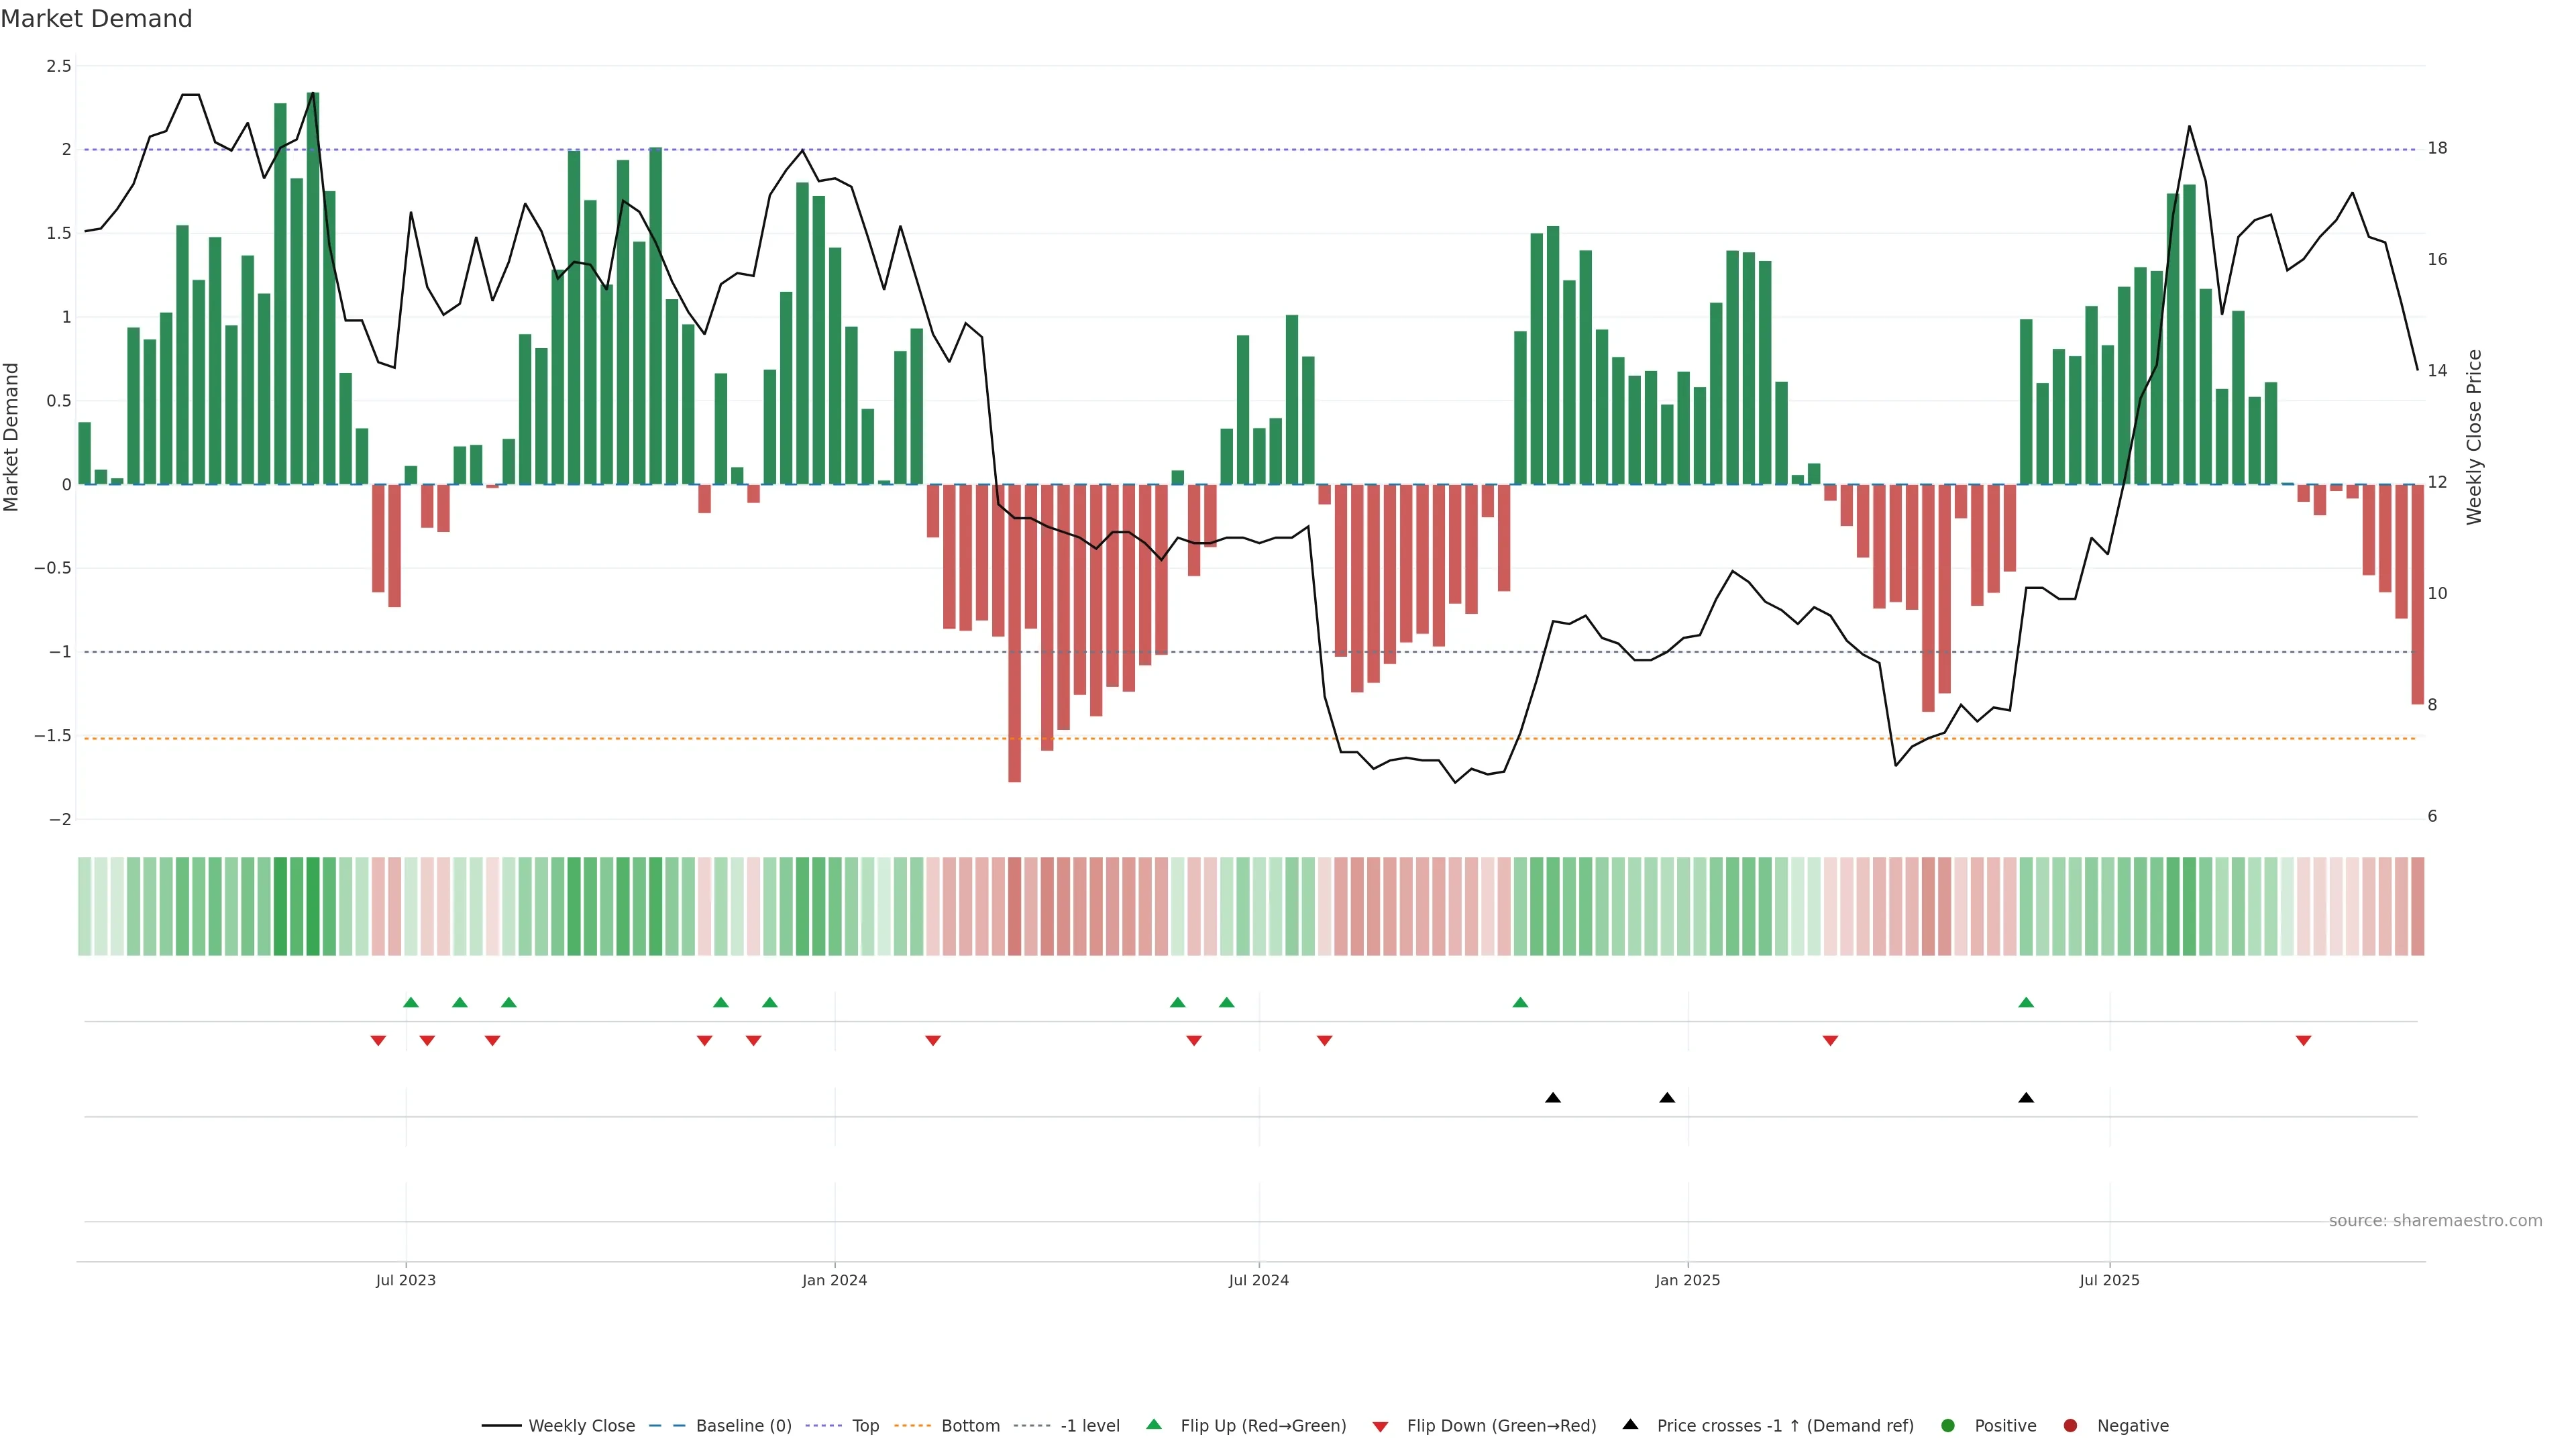Screen dimensions: 2576x1449
Task: Toggle the Baseline (0) legend entry
Action: (743, 1425)
